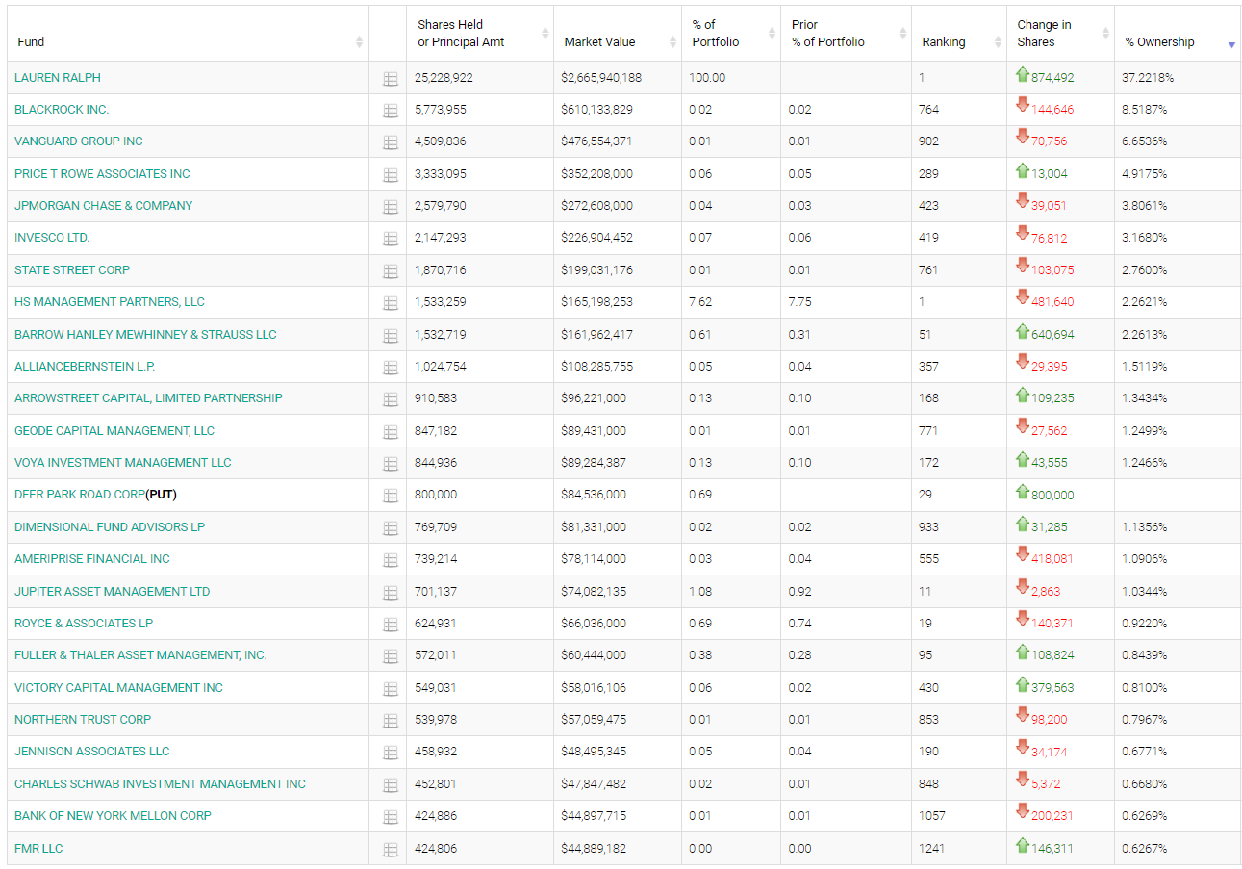Follow STATE STREET CORP link
This screenshot has height=869, width=1242.
(x=72, y=269)
